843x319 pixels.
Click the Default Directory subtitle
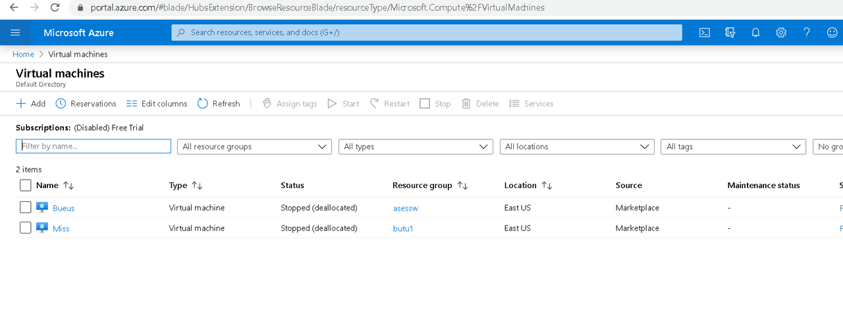(x=41, y=85)
